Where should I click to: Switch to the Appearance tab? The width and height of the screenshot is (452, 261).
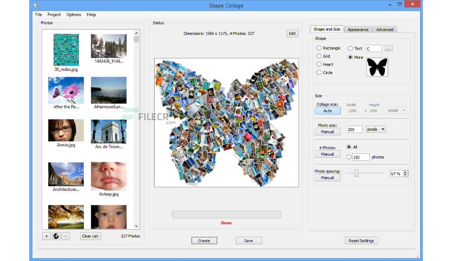click(x=358, y=29)
